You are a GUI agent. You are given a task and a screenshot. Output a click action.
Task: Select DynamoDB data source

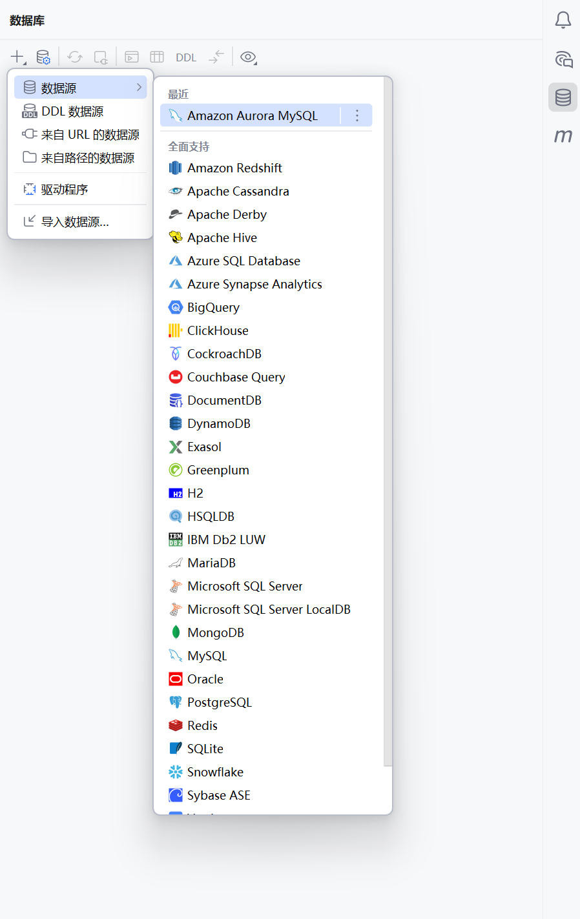coord(266,423)
